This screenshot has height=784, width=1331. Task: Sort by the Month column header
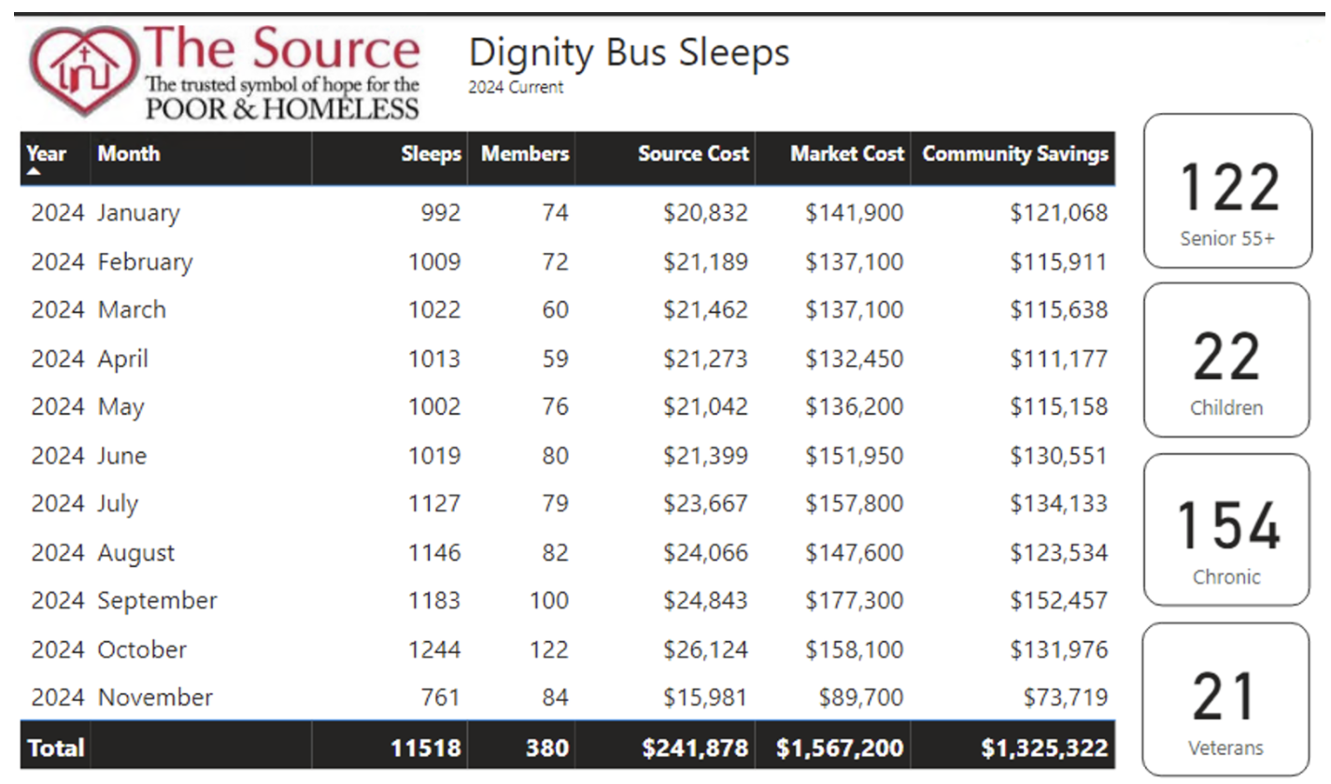[129, 154]
